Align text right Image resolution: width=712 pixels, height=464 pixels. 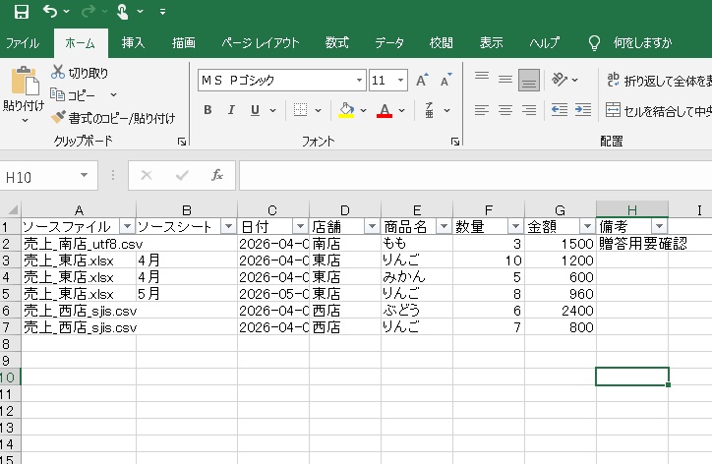click(529, 110)
